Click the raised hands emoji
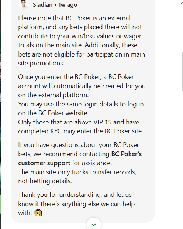Viewport: 183px width, 229px height. coord(38,213)
